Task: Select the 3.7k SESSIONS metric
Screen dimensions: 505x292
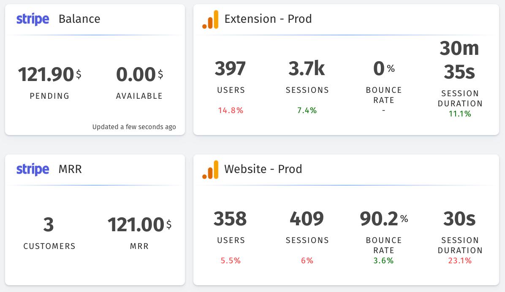Action: point(307,69)
